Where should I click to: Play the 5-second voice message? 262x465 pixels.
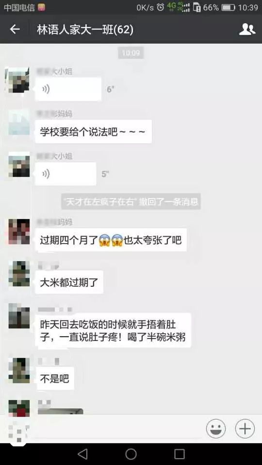[65, 174]
